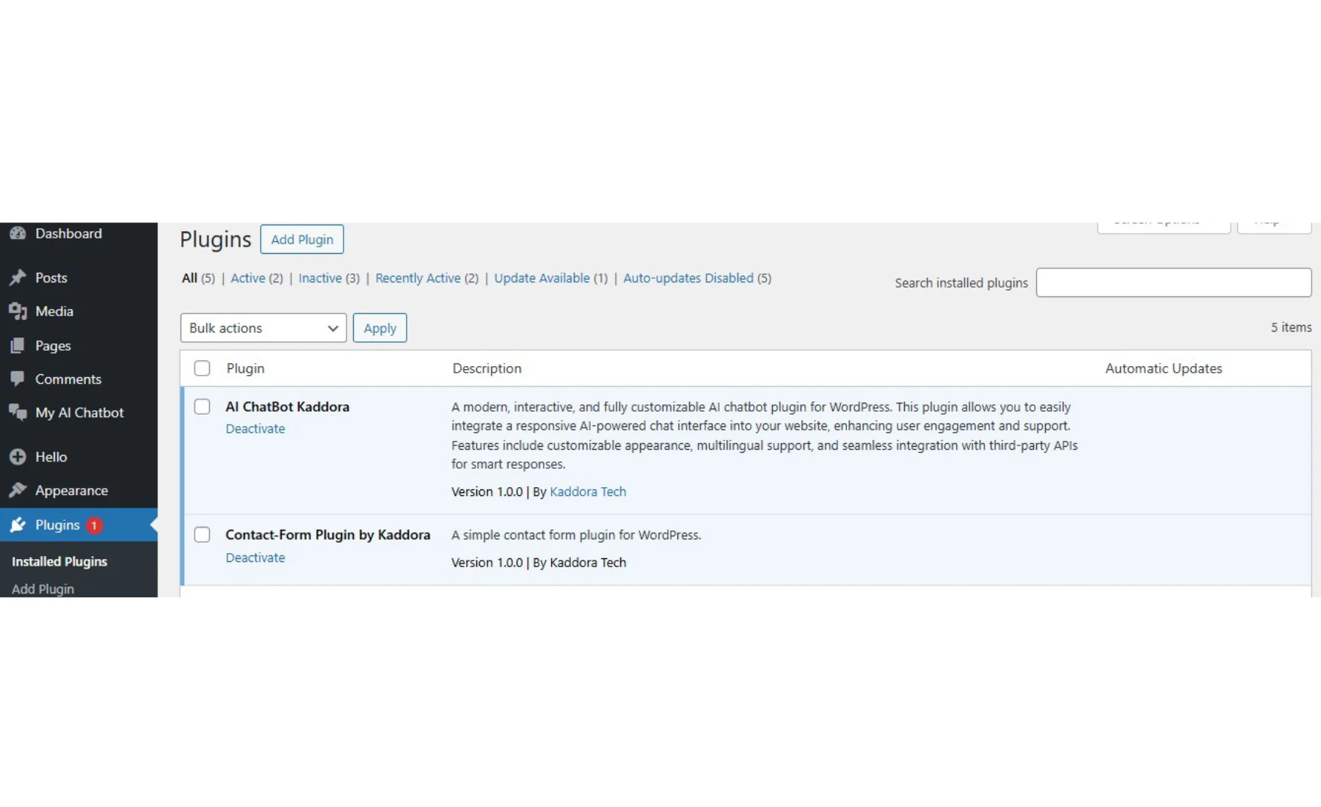This screenshot has height=807, width=1321.
Task: Toggle the select-all plugins checkbox
Action: (202, 368)
